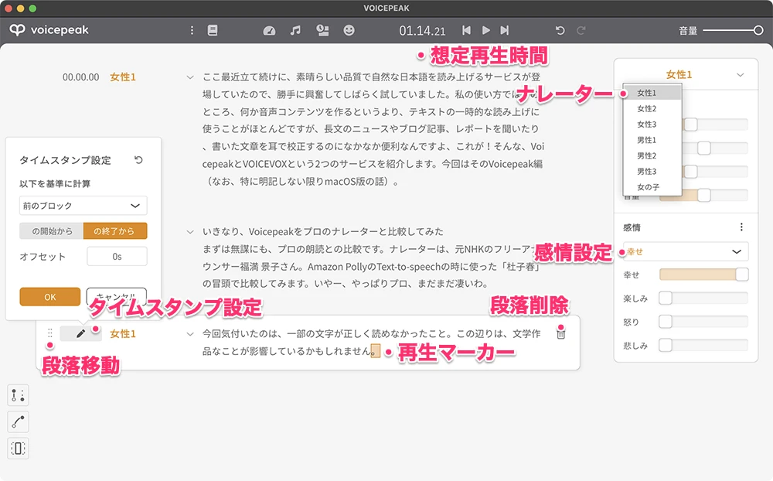Viewport: 773px width, 481px height.
Task: Select the の終了から toggle option
Action: (115, 230)
